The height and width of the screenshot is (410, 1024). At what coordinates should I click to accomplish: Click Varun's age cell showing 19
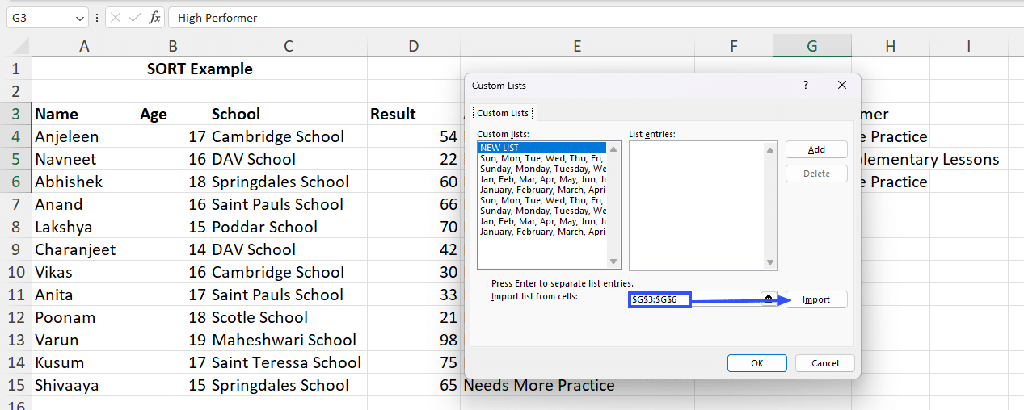point(172,340)
